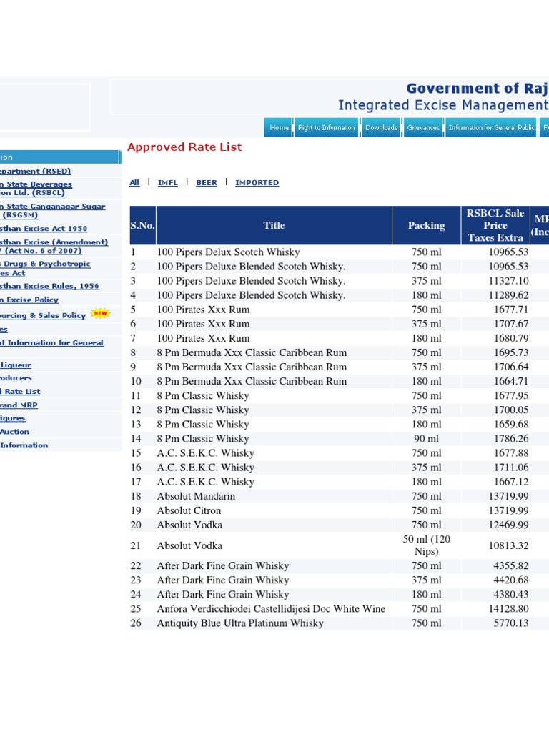This screenshot has height=732, width=549.
Task: Open the Sourcing & Sales Policy link
Action: click(43, 315)
